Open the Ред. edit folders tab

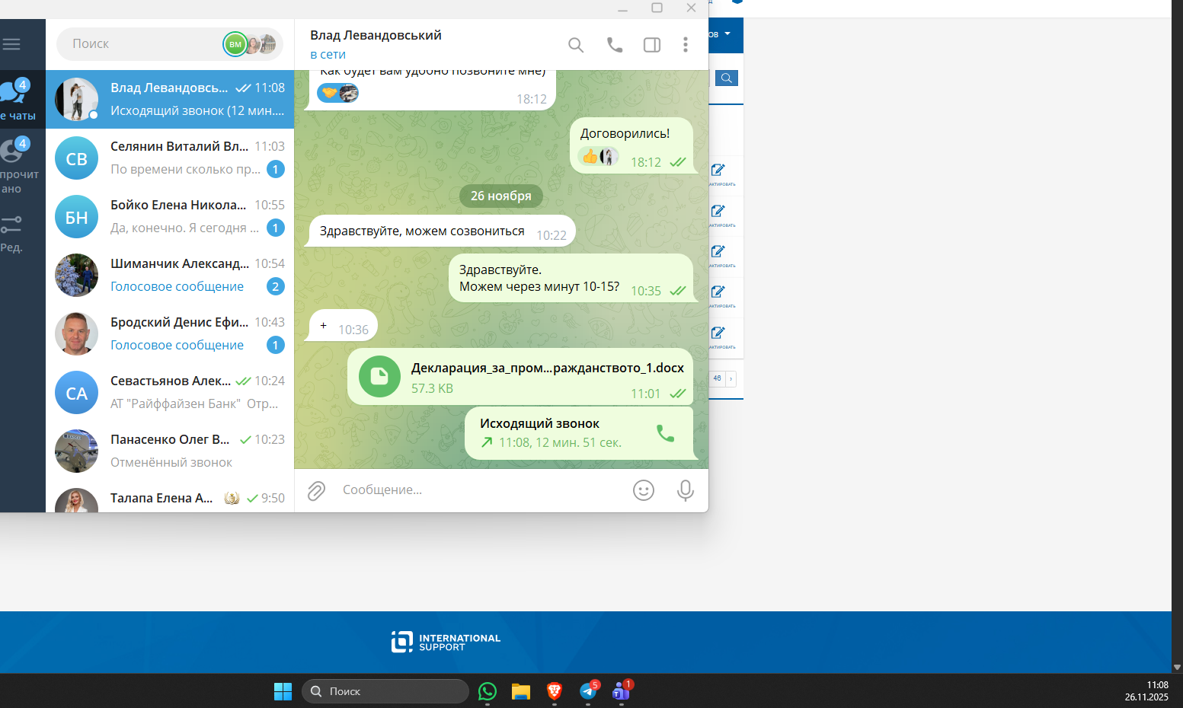pos(11,234)
